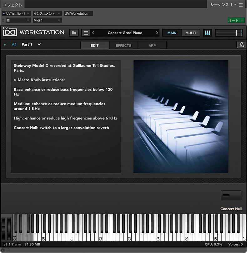Click the CPU: 0.3% readout
Screen dimensions: 247x253
point(213,245)
